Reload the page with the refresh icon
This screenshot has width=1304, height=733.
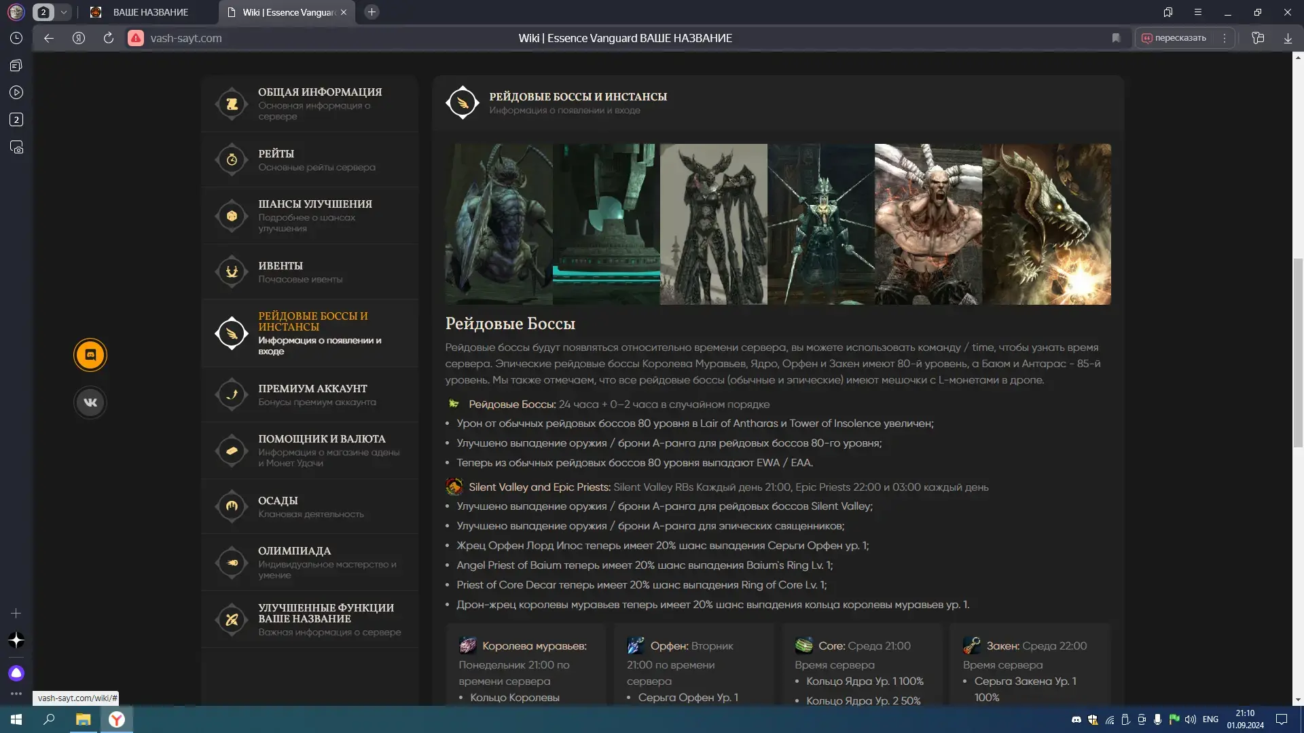109,38
